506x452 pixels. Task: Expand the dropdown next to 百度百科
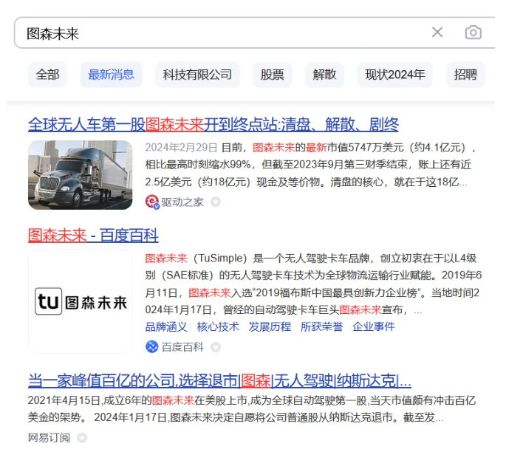click(x=216, y=347)
